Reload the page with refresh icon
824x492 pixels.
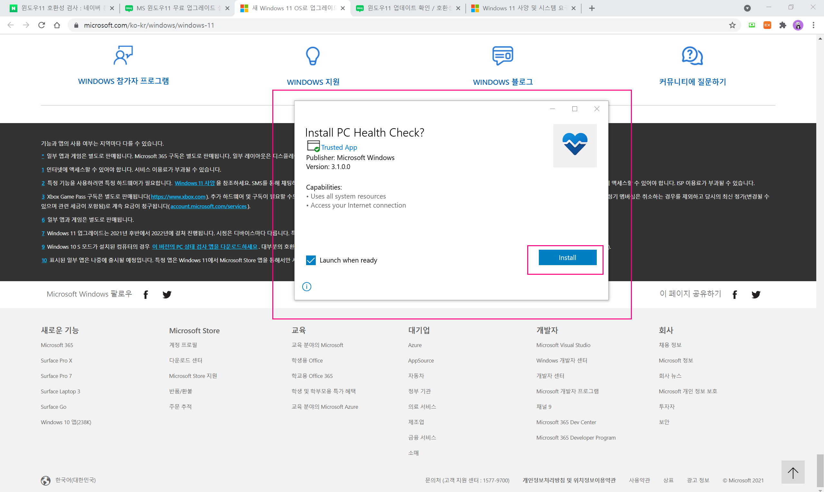42,25
